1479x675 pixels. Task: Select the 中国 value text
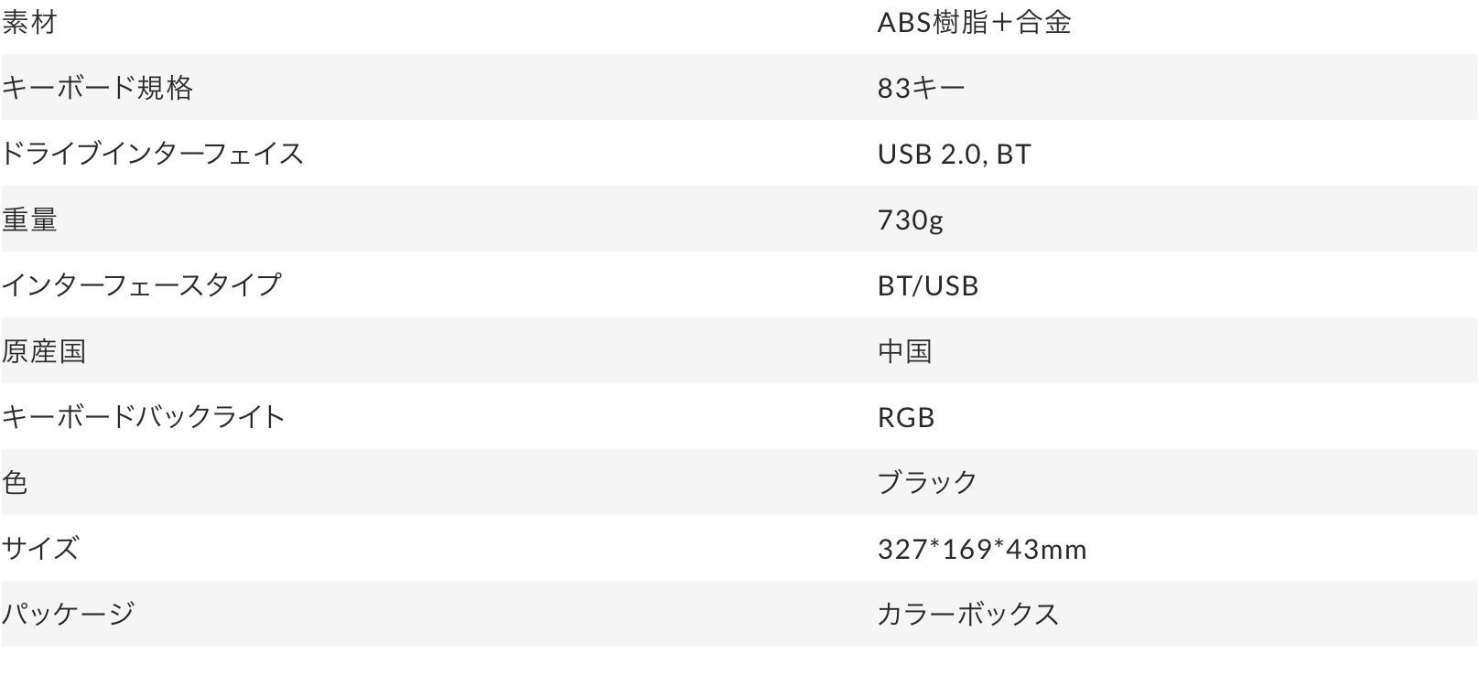click(904, 351)
